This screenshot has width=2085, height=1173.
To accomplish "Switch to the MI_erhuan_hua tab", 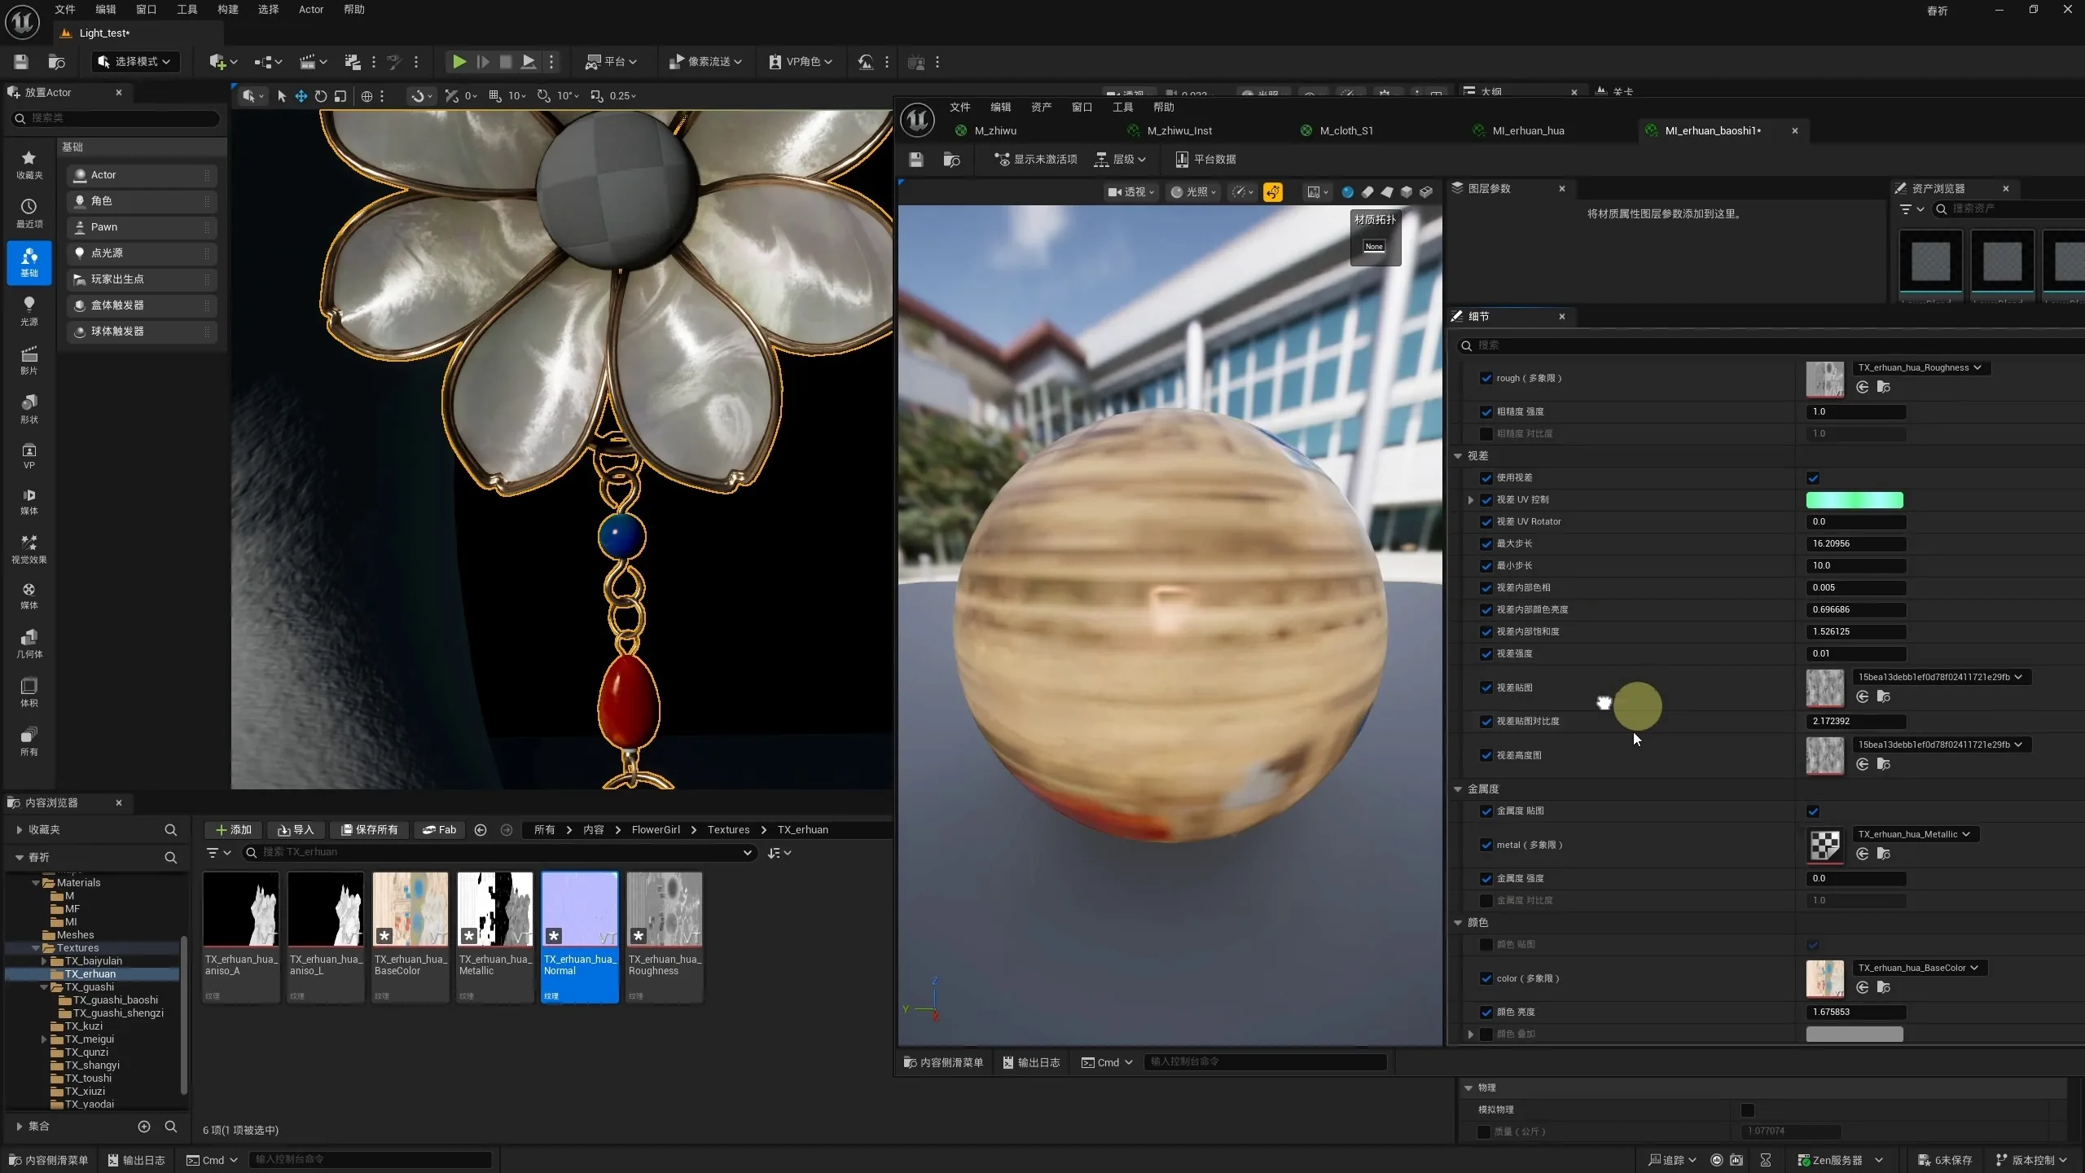I will click(1528, 130).
